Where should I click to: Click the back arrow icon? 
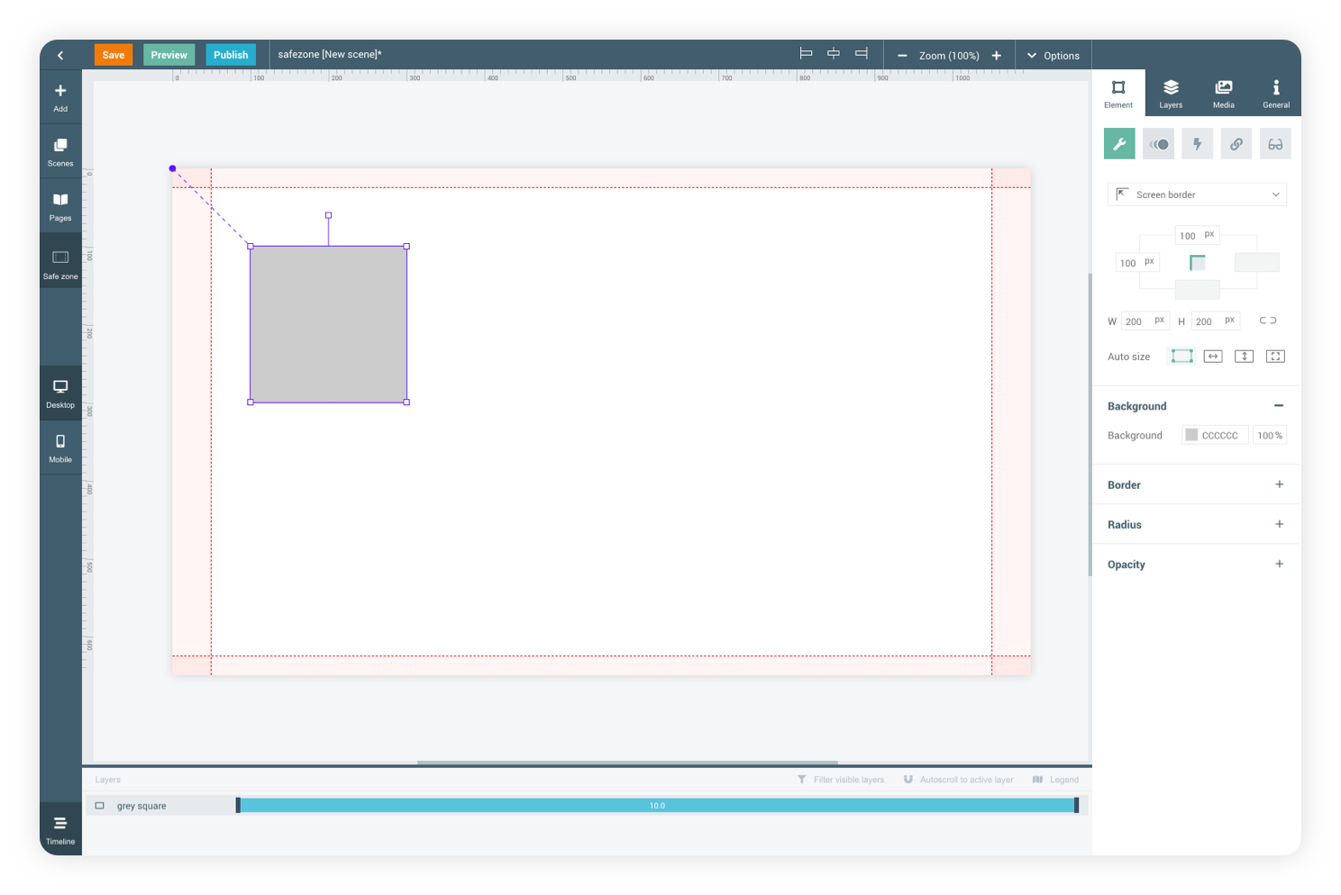60,55
